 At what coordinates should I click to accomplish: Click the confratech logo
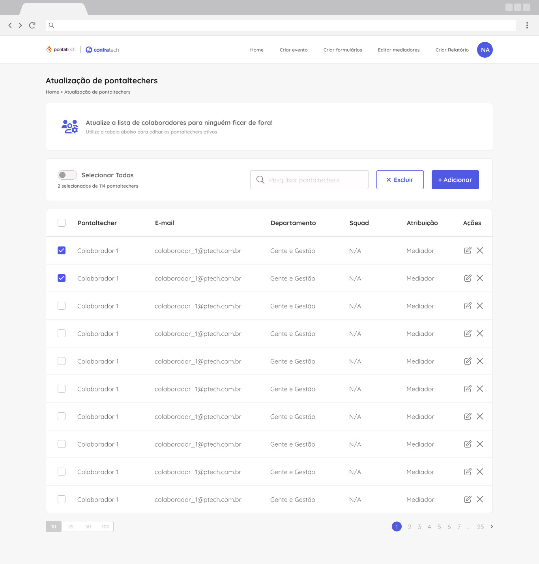(x=102, y=50)
